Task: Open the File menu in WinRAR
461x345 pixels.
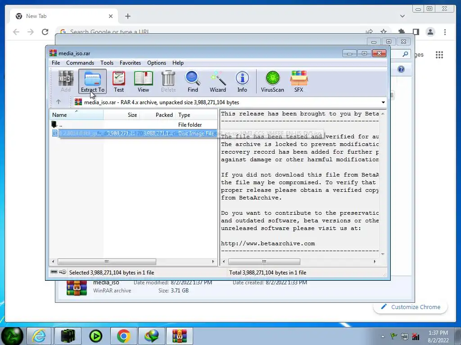Action: click(56, 63)
